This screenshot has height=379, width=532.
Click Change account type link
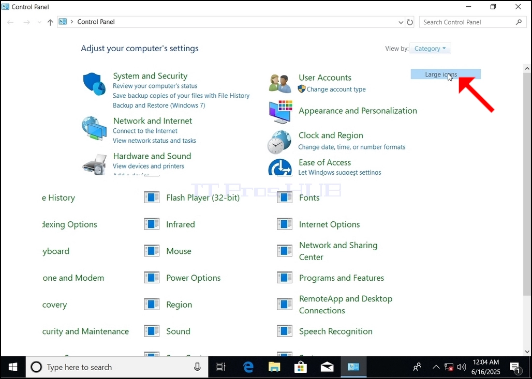pyautogui.click(x=336, y=89)
